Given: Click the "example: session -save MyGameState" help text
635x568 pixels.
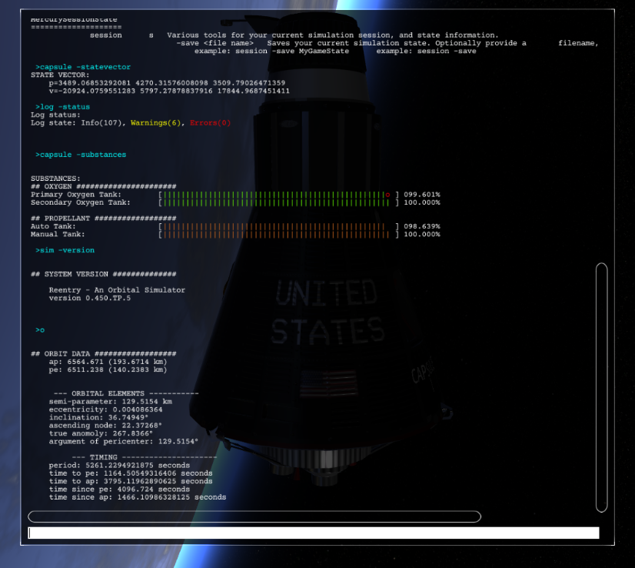Looking at the screenshot, I should point(271,51).
